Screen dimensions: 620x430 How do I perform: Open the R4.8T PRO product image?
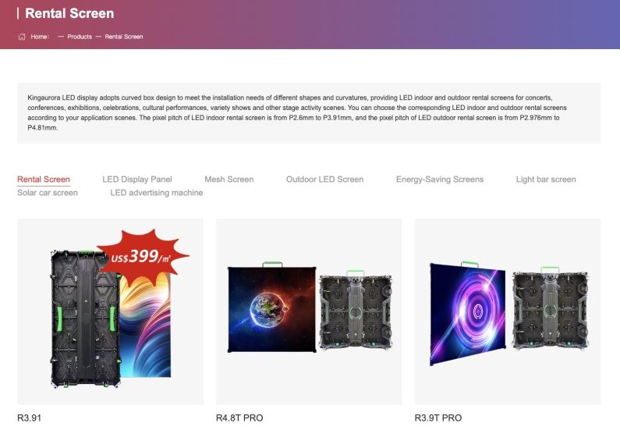(309, 311)
